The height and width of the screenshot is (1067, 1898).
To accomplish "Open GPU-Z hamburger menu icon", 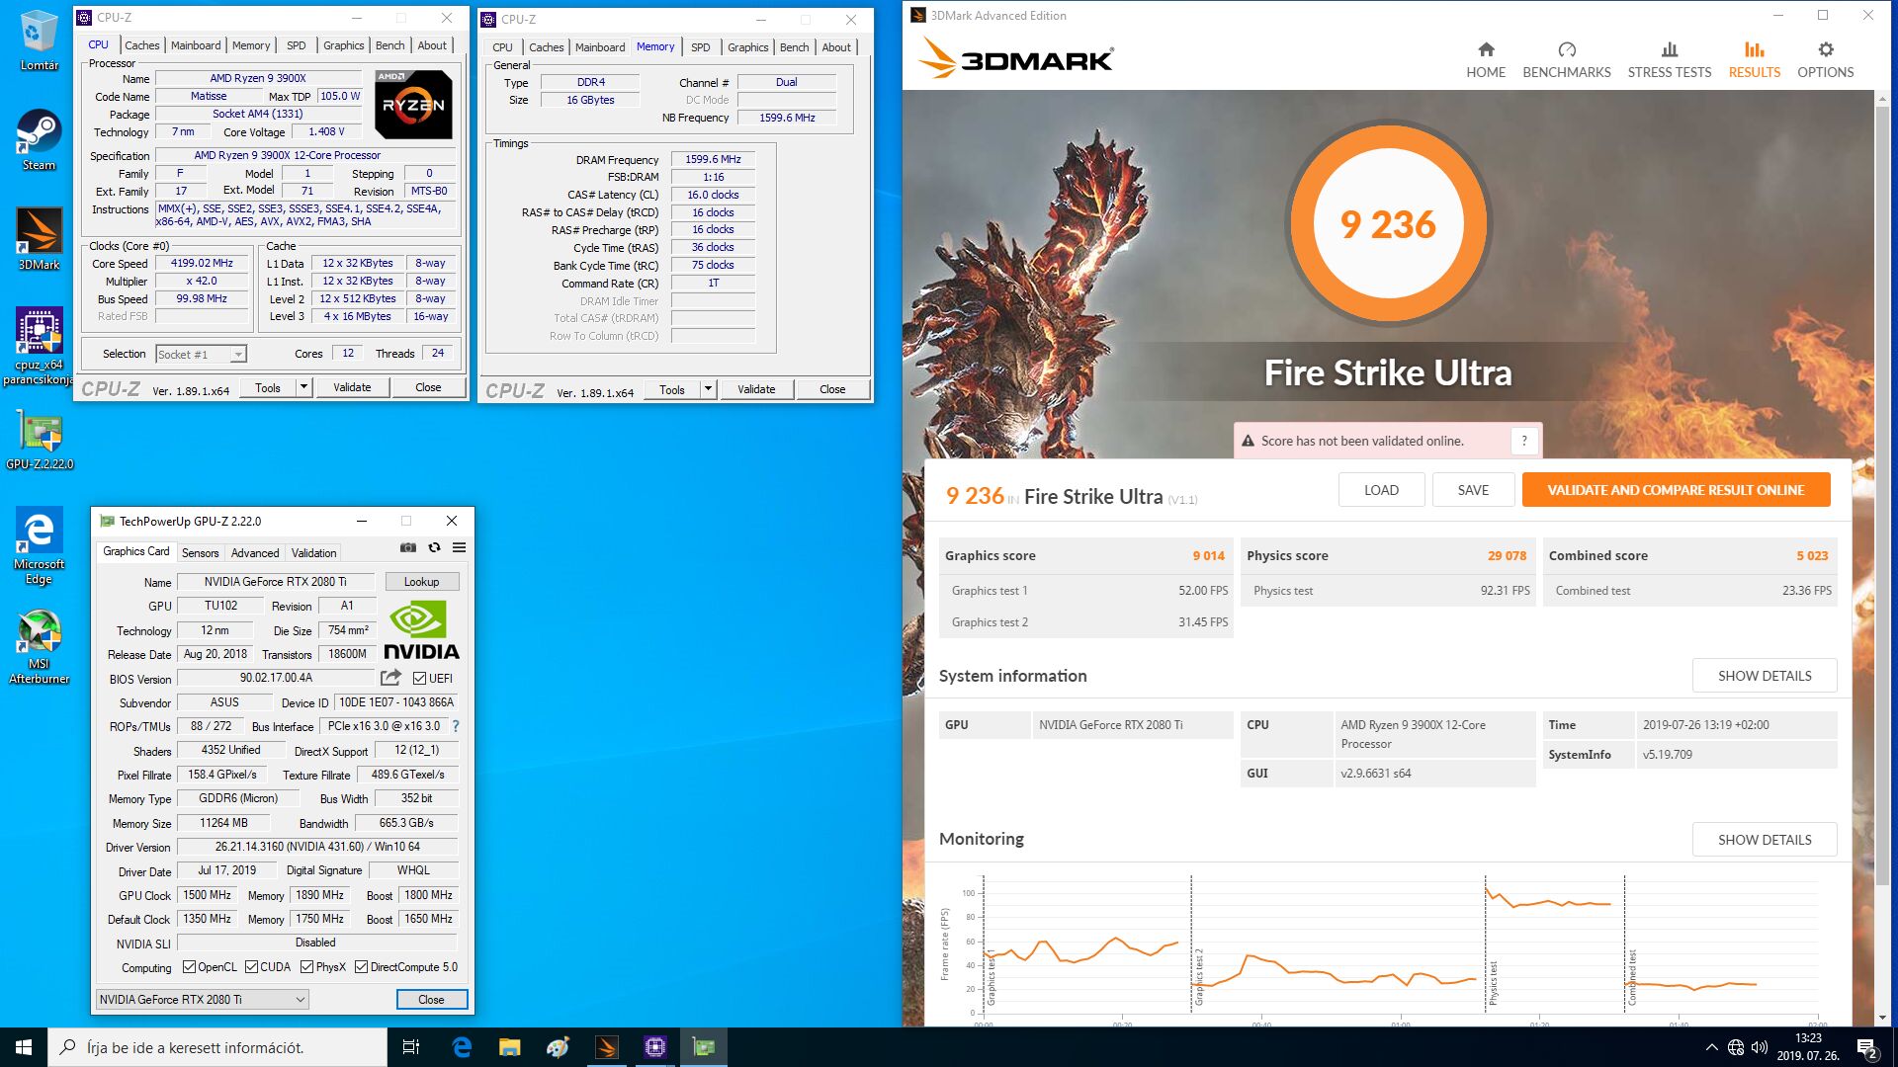I will point(459,547).
